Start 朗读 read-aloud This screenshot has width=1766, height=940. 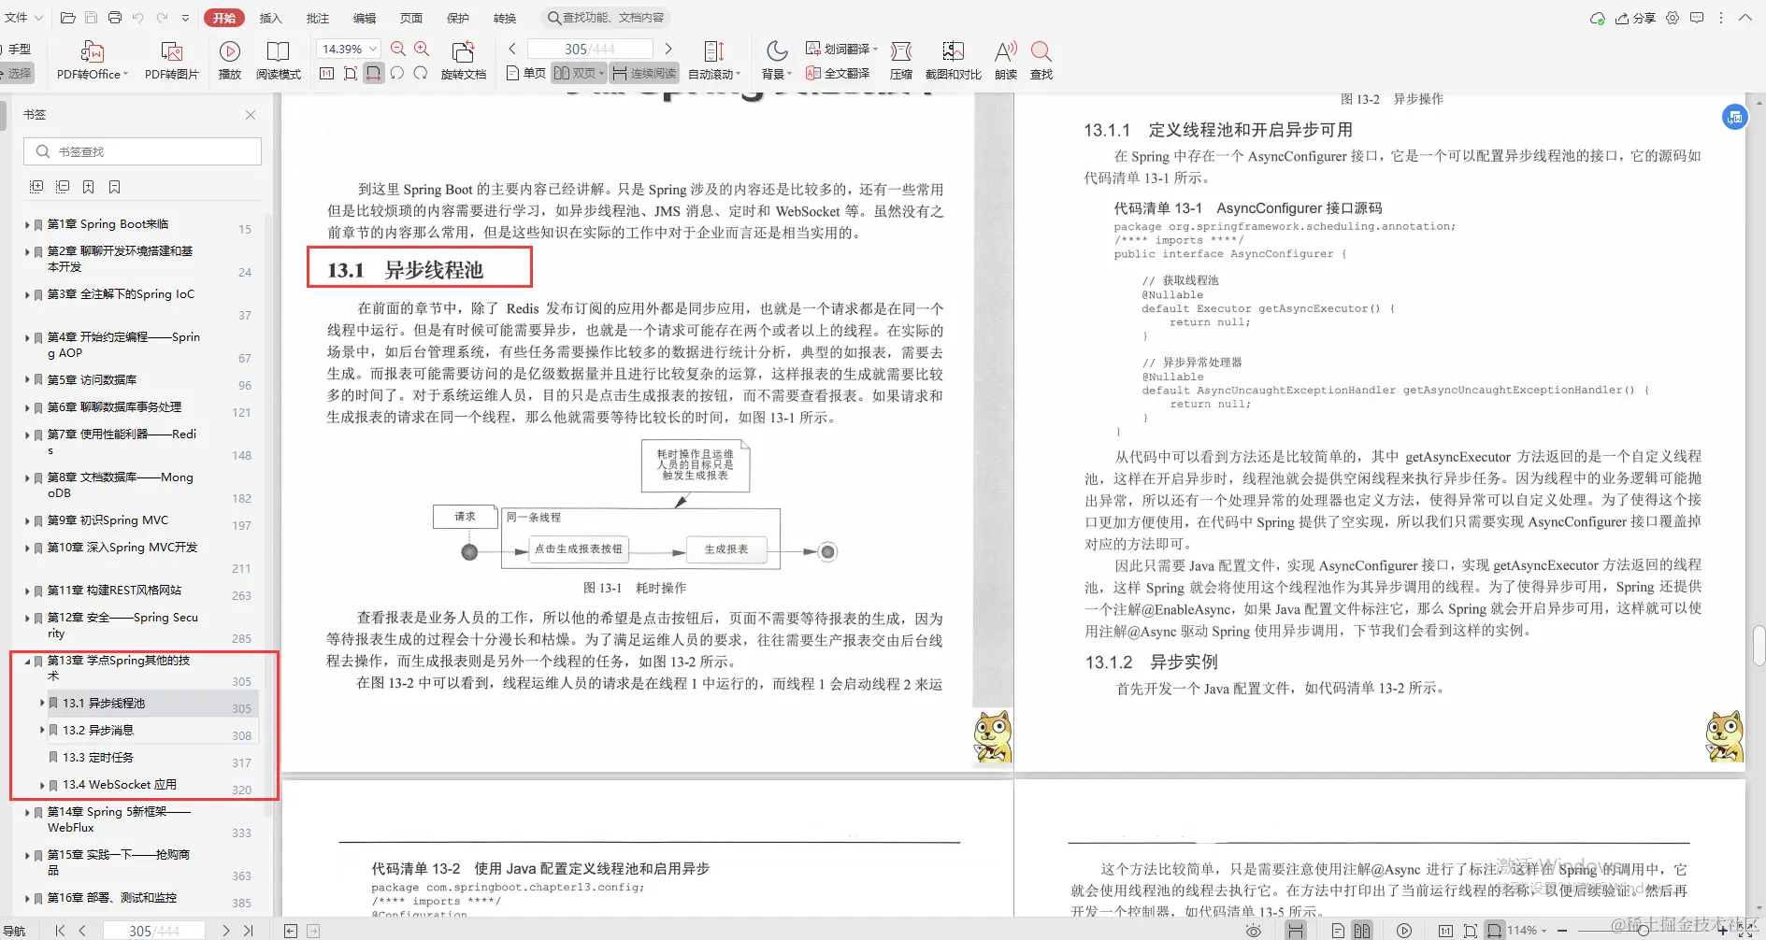click(1004, 60)
